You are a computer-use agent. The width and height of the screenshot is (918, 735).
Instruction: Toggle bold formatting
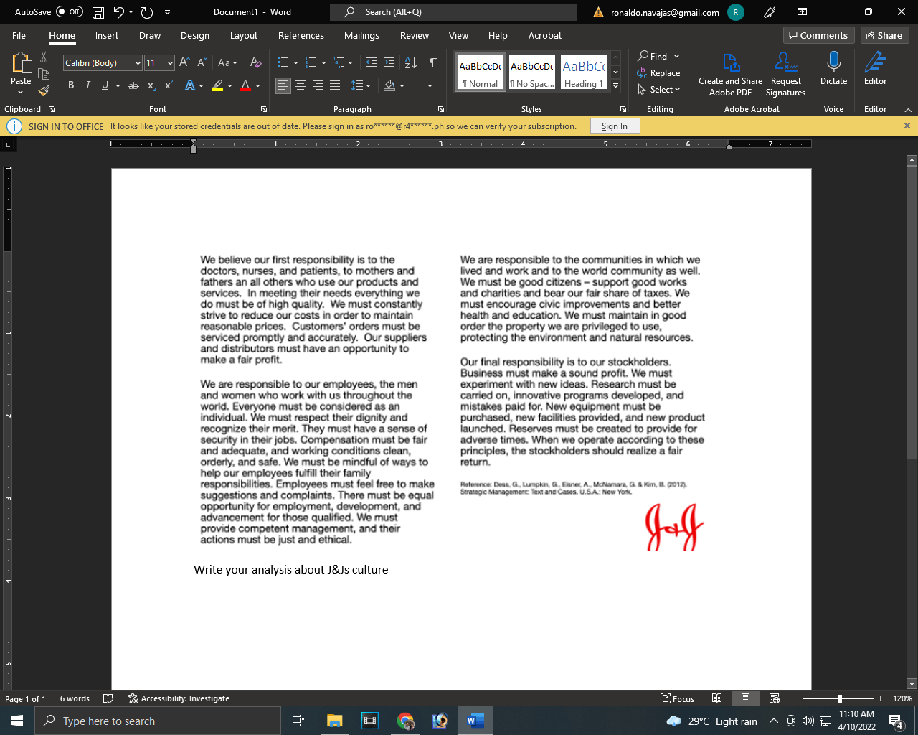coord(70,85)
